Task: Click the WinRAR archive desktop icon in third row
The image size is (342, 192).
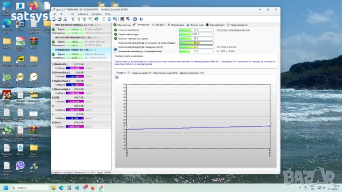Action: [34, 43]
